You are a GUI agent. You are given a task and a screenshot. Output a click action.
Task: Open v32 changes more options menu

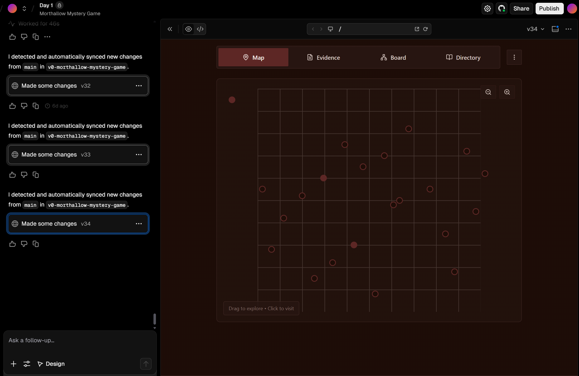[139, 86]
